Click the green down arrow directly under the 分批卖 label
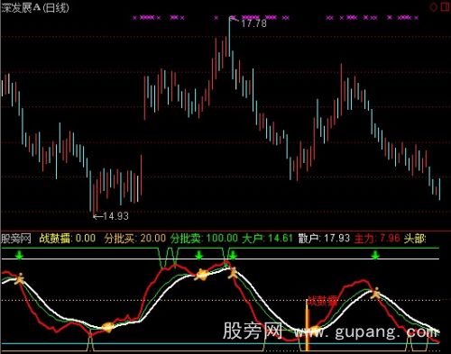The height and width of the screenshot is (354, 451). pyautogui.click(x=198, y=256)
